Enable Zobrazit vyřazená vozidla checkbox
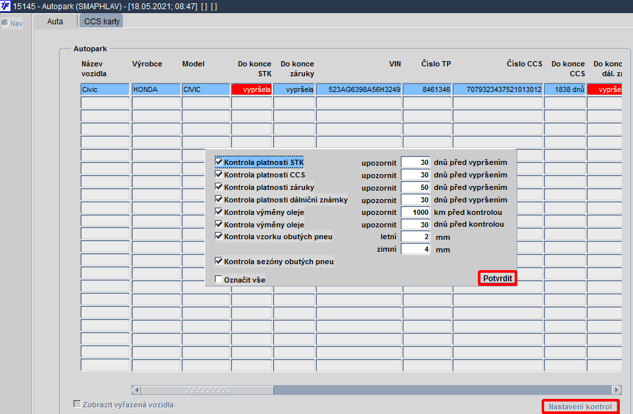 click(x=77, y=404)
